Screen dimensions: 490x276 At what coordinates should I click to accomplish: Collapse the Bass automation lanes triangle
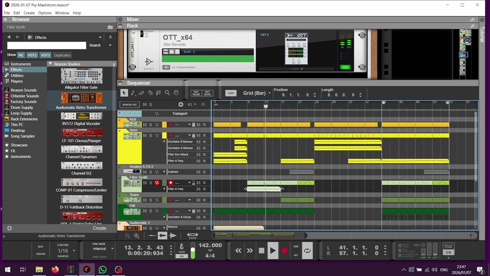[164, 142]
